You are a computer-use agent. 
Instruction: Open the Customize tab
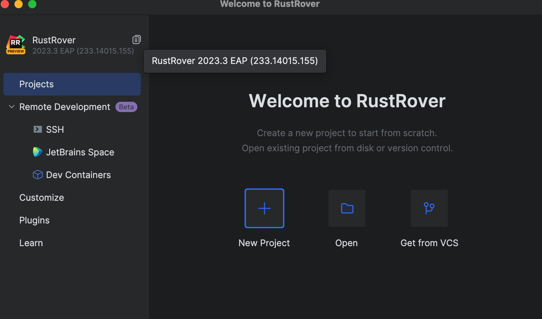[x=42, y=198]
